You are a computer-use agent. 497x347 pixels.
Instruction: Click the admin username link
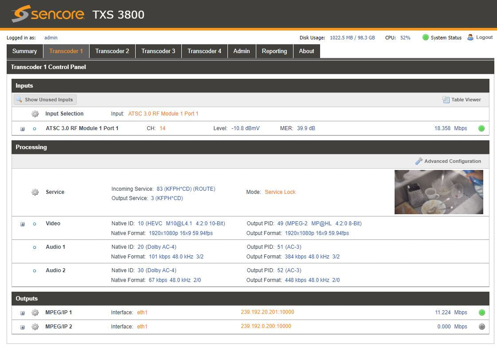(x=51, y=38)
